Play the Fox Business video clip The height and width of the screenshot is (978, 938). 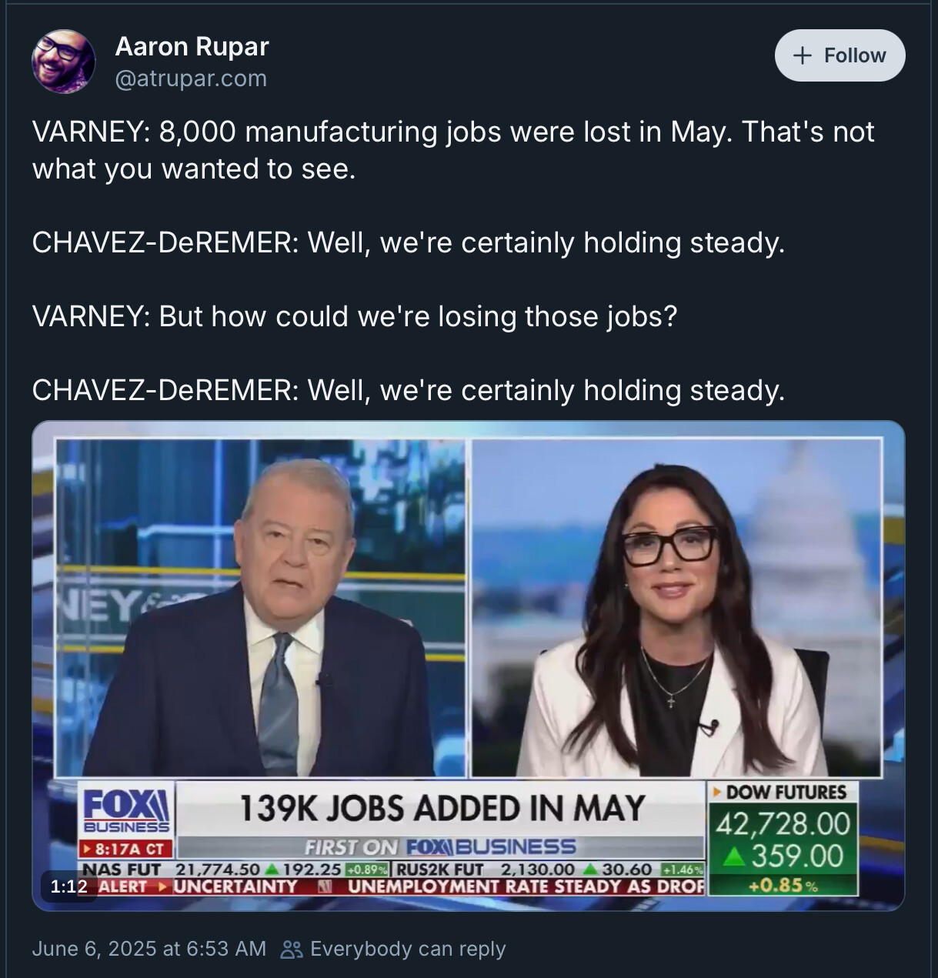point(468,666)
